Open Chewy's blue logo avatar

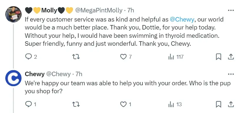pos(13,78)
